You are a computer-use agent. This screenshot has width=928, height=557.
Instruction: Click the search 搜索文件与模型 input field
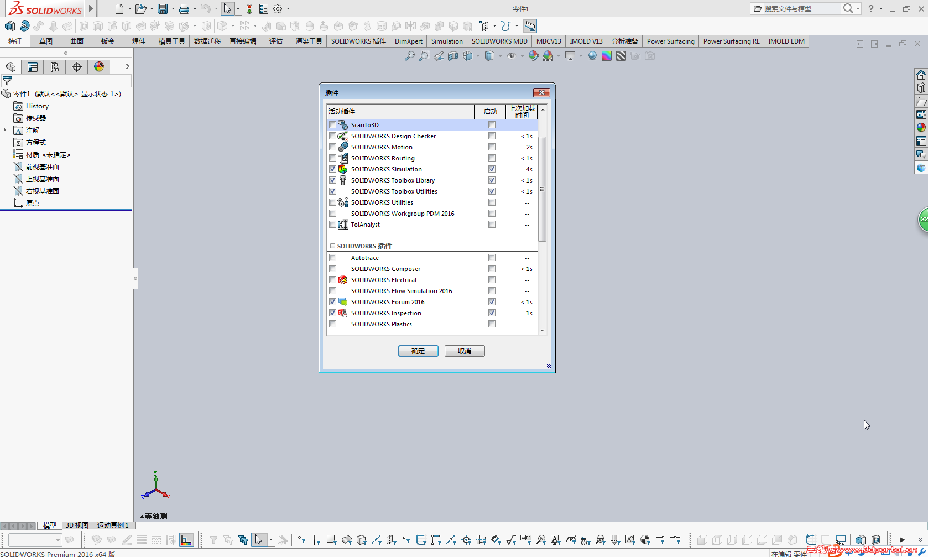coord(801,8)
